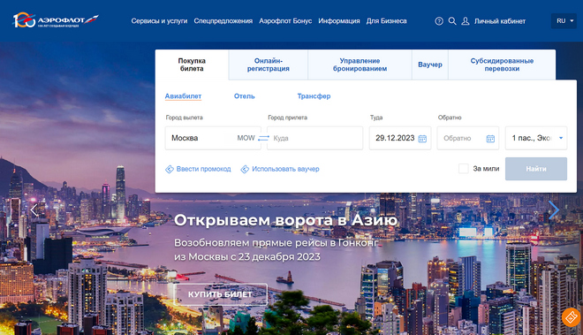Expand passengers and class dropdown
Viewport: 583px width, 335px height.
click(536, 138)
